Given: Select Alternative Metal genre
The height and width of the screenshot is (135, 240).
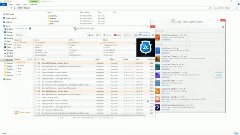Looking at the screenshot, I should [x=40, y=55].
